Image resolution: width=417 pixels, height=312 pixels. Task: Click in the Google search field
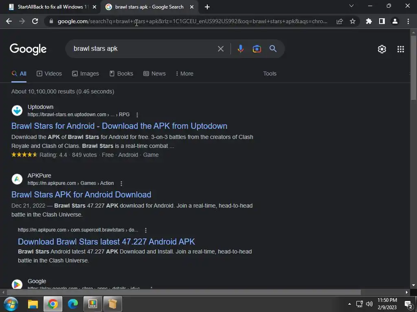144,49
